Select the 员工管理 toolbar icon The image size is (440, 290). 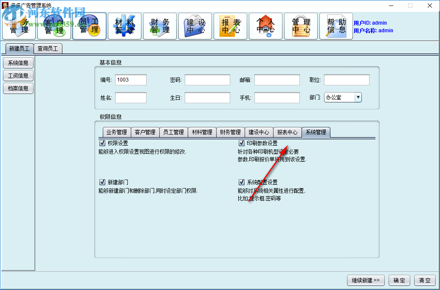coord(89,26)
